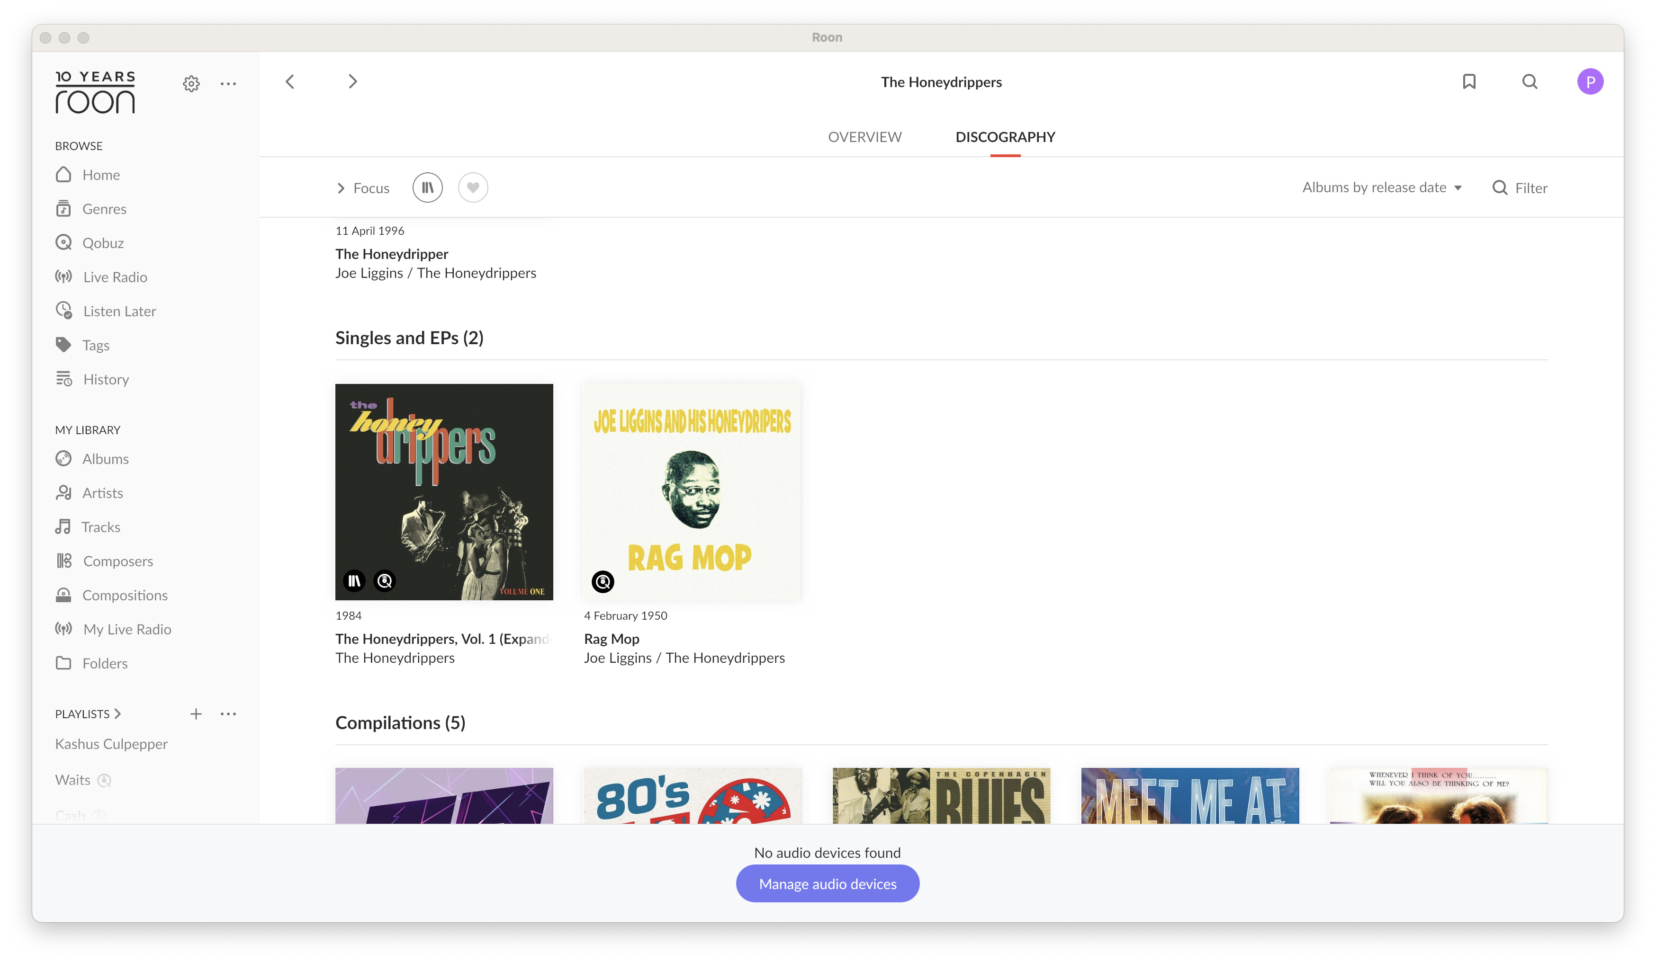Open the Filter search field
1656x962 pixels.
(1520, 188)
